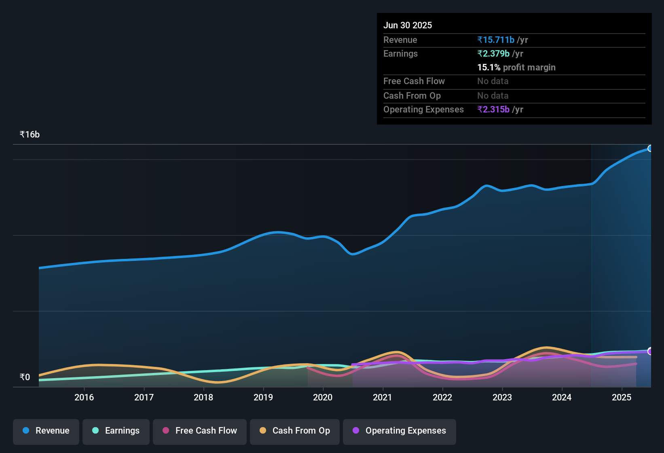Hide the Cash From Op series

pos(295,431)
